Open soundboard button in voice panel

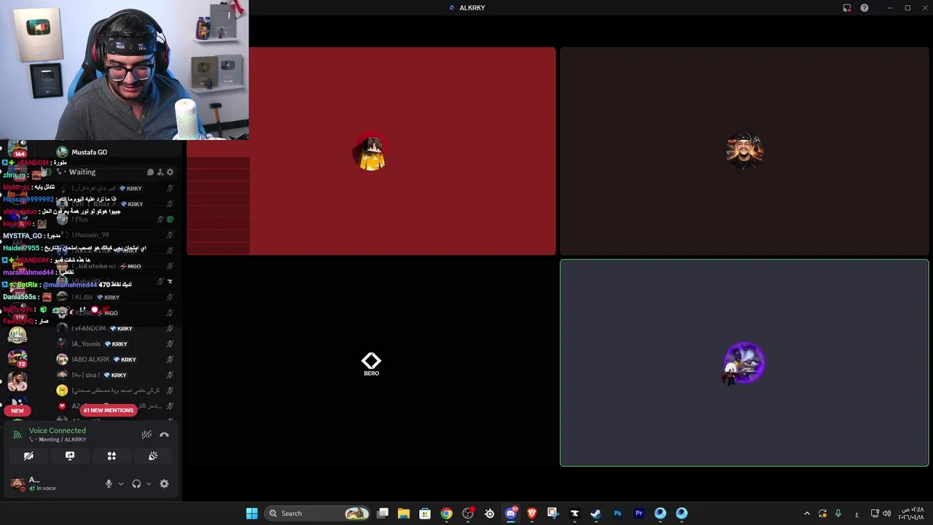[x=153, y=456]
